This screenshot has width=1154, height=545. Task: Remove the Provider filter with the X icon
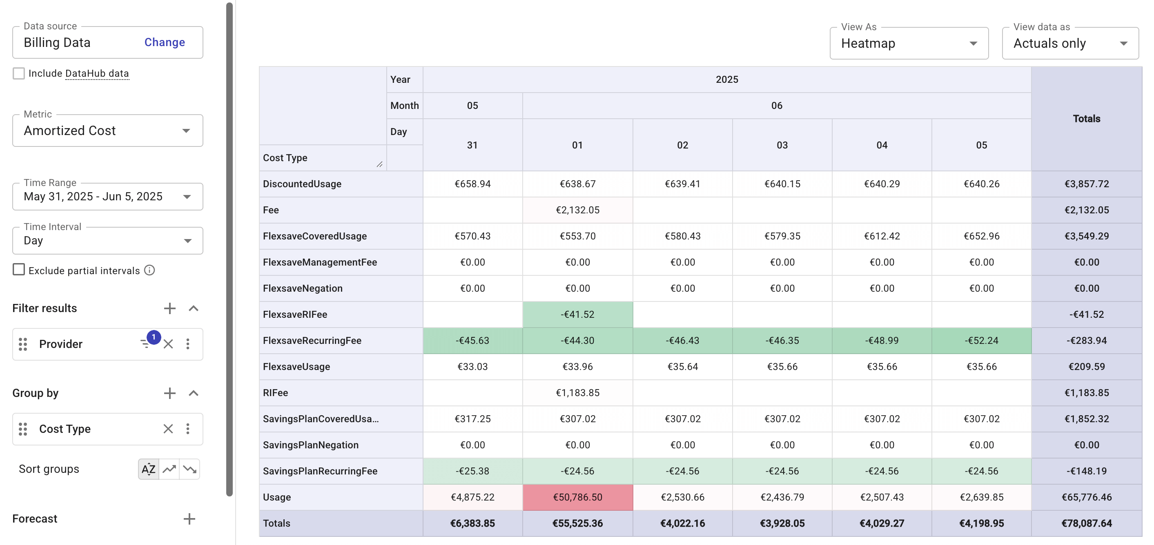tap(168, 343)
